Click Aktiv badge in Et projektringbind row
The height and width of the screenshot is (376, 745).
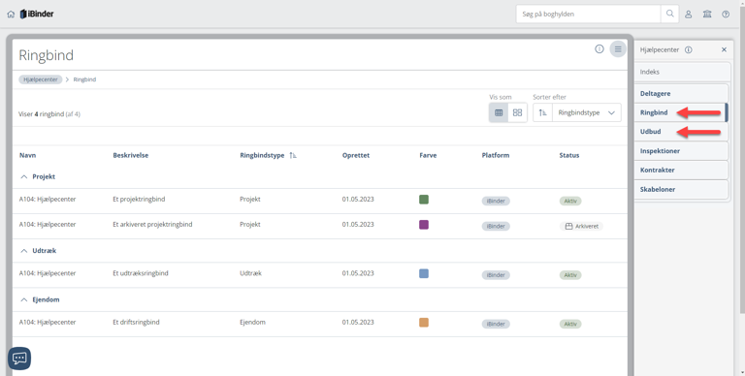click(x=570, y=201)
